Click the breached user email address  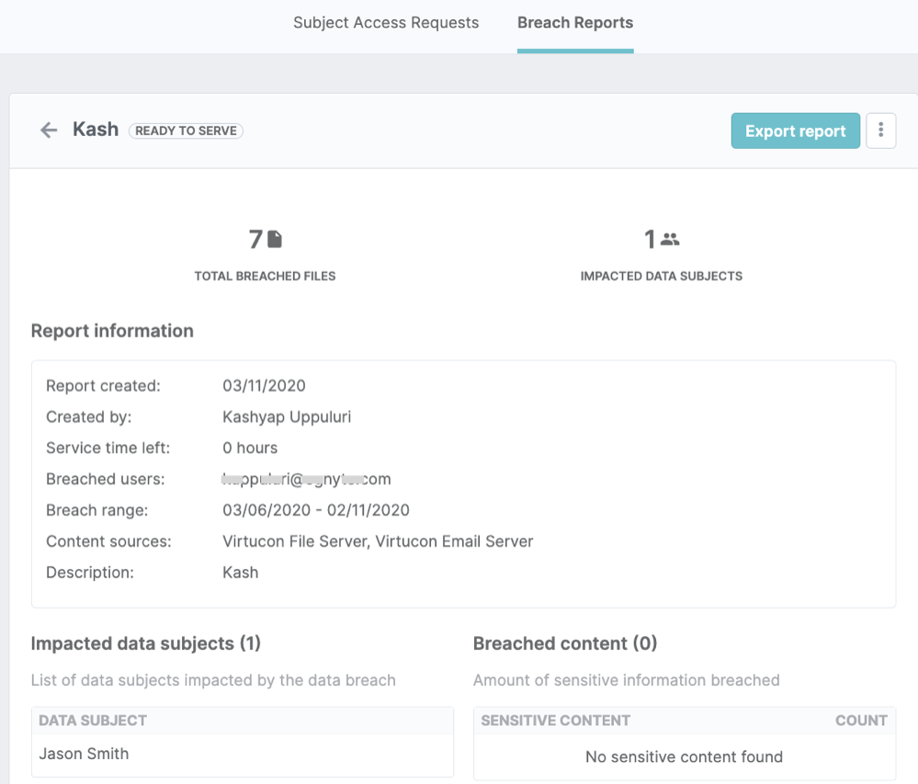tap(306, 479)
